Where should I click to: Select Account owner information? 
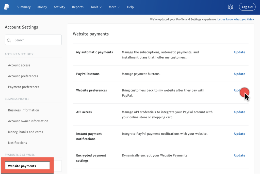click(28, 121)
